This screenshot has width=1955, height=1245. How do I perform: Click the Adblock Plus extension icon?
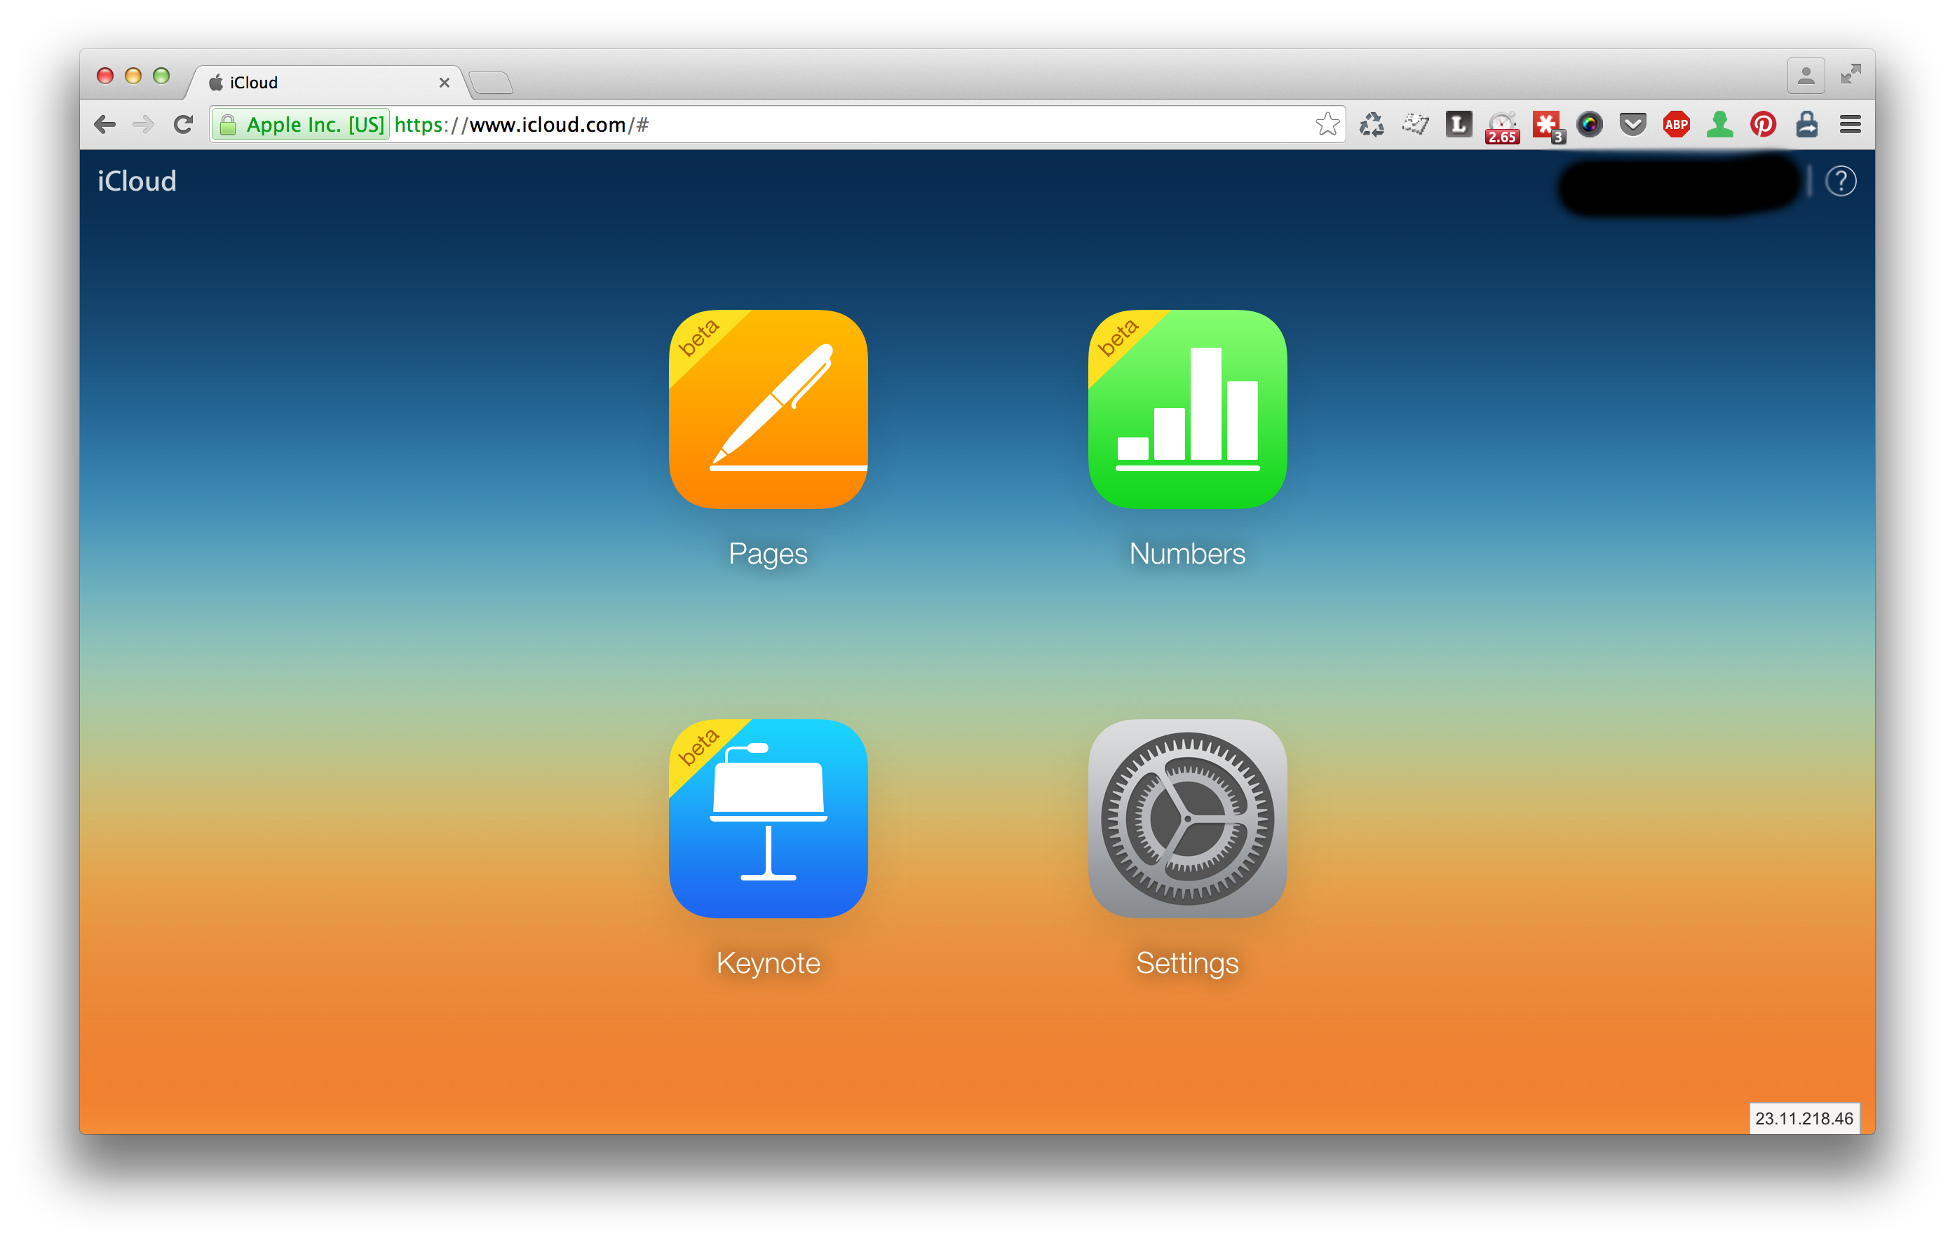tap(1676, 124)
